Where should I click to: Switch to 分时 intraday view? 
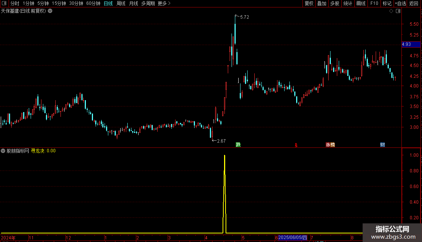tap(15, 3)
